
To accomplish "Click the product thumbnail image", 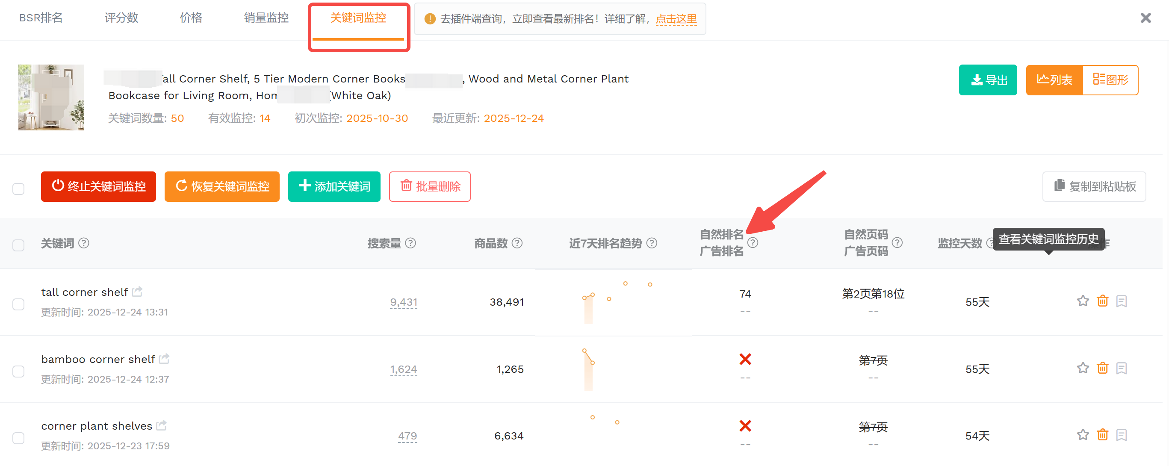I will tap(51, 97).
